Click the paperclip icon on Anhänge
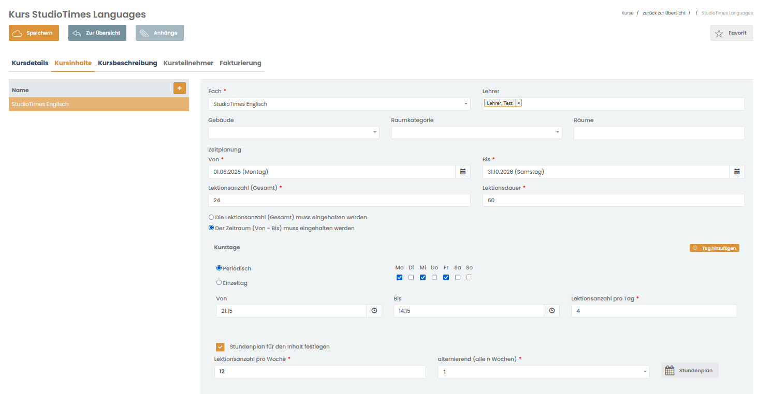The width and height of the screenshot is (757, 394). pos(145,33)
